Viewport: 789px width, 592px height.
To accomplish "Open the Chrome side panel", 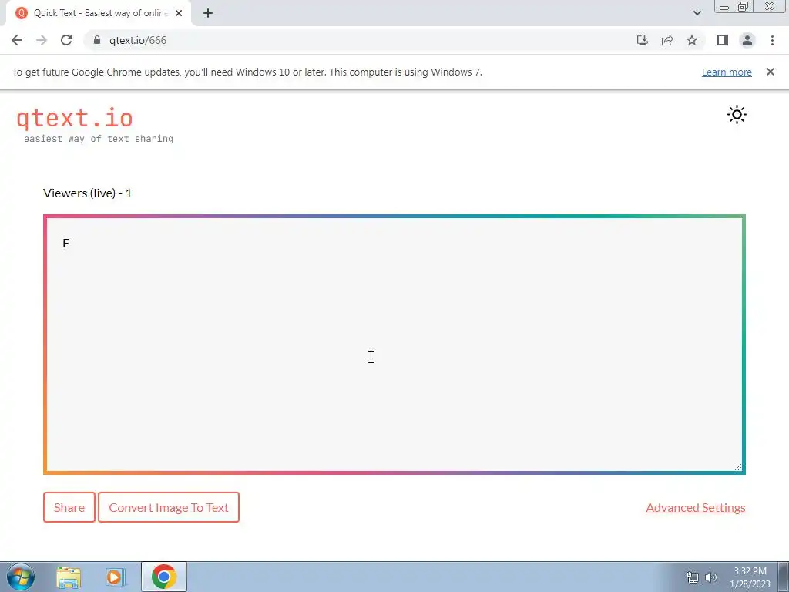I will click(x=723, y=40).
